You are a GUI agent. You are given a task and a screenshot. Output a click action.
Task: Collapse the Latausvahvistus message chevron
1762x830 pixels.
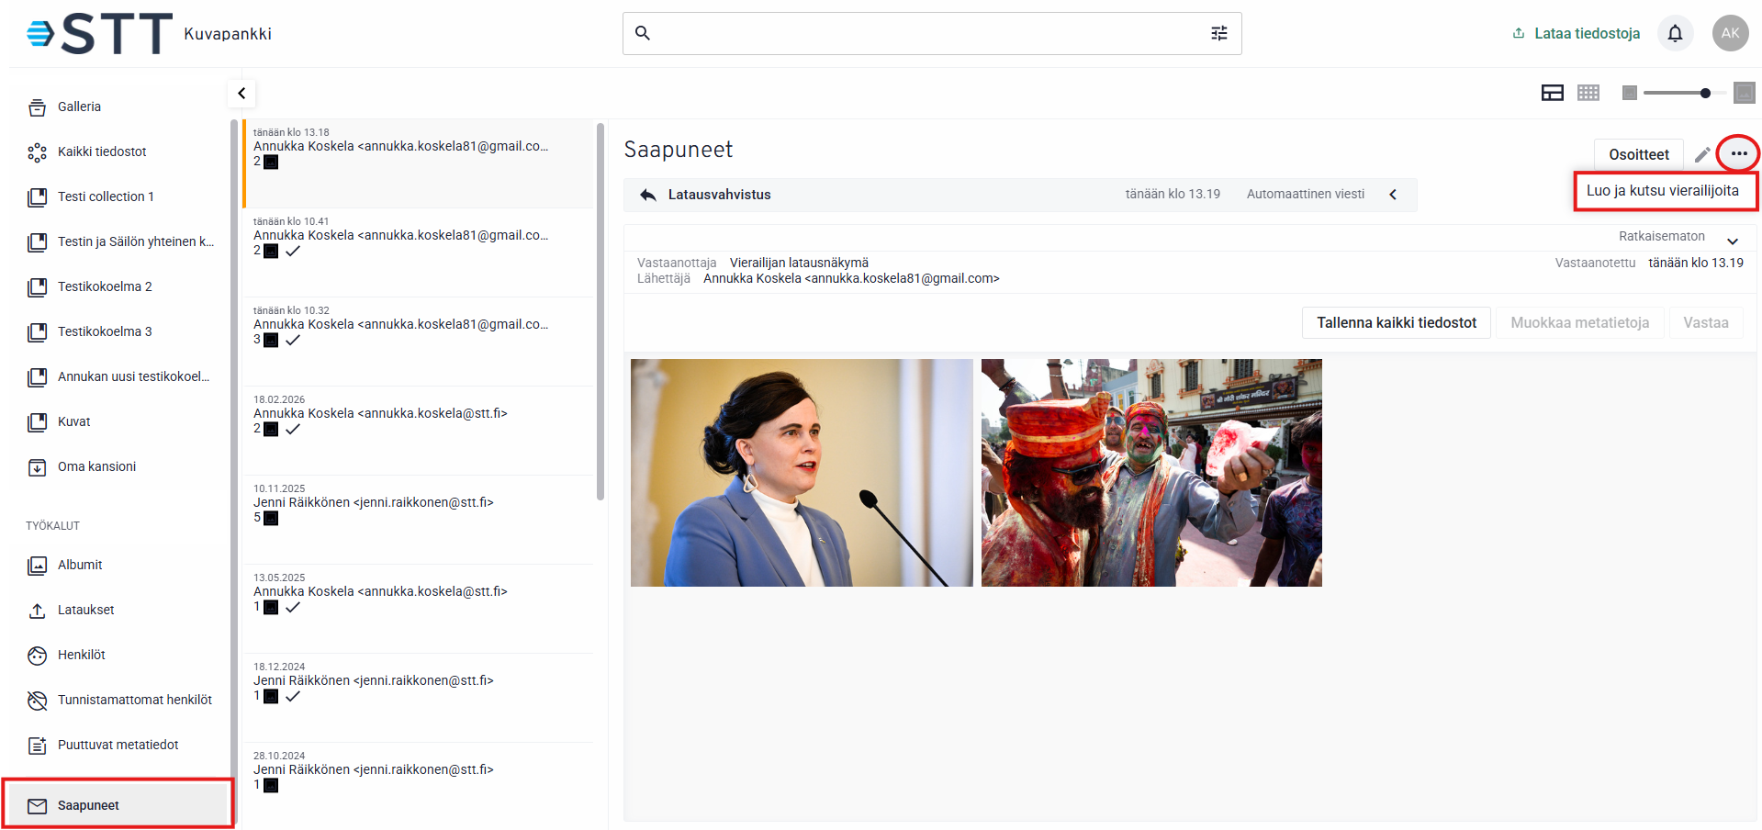[x=1393, y=195]
